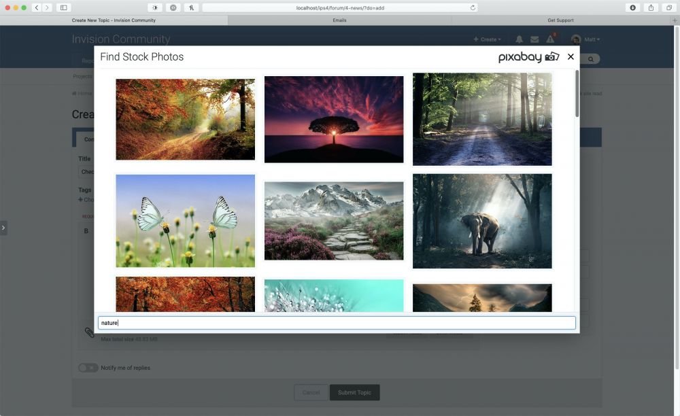Select the elephant in forest photo
680x416 pixels.
pyautogui.click(x=482, y=221)
